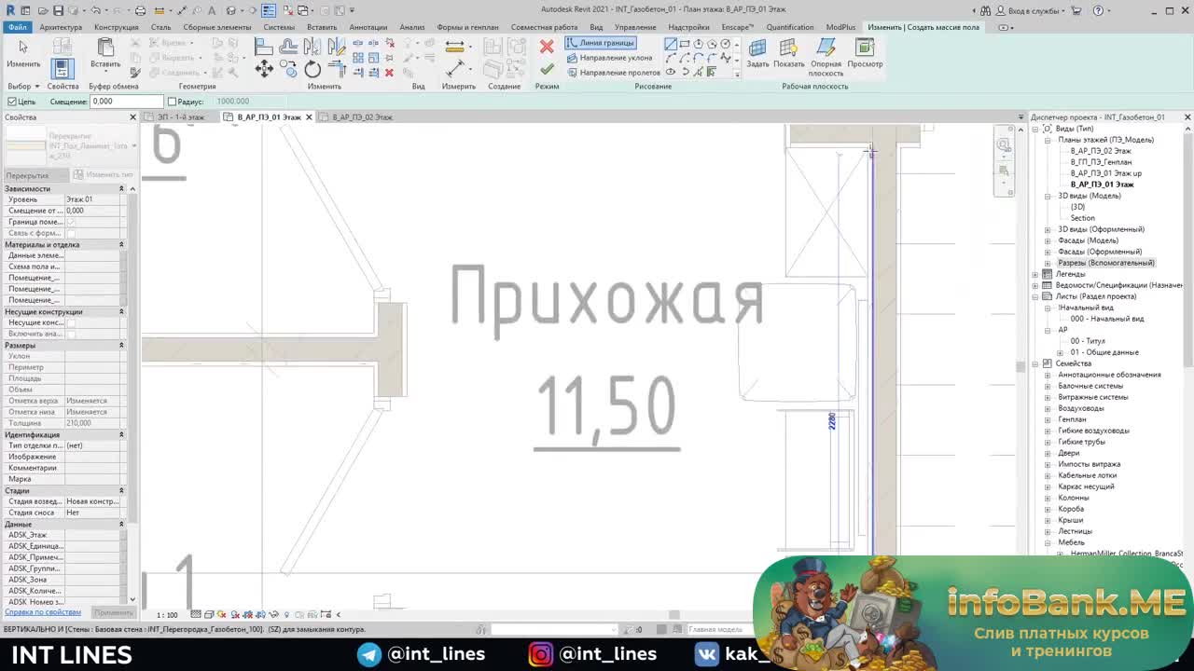This screenshot has height=671, width=1194.
Task: Switch to the В_АР_ПЭ_02 Этаж view tab
Action: pos(362,116)
